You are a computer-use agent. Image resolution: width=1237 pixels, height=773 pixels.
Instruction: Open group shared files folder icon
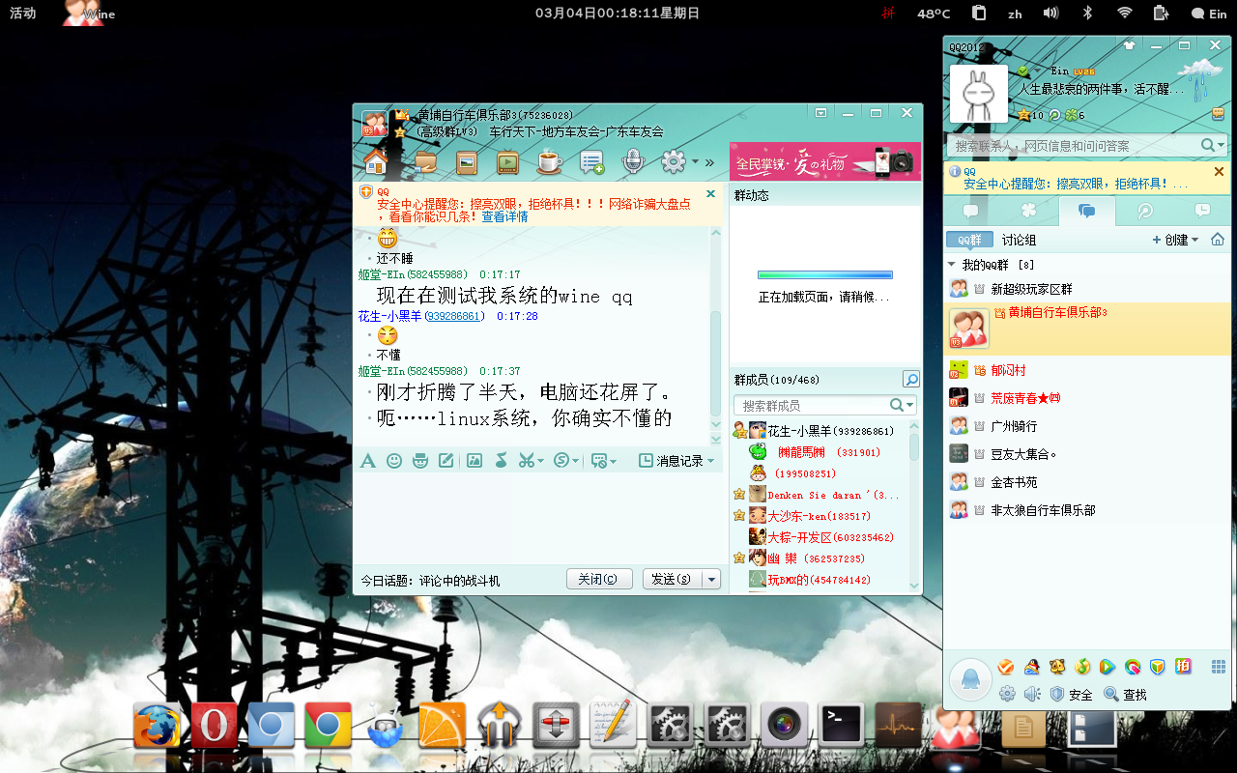[x=425, y=162]
